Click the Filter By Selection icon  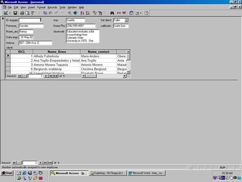tap(94, 13)
